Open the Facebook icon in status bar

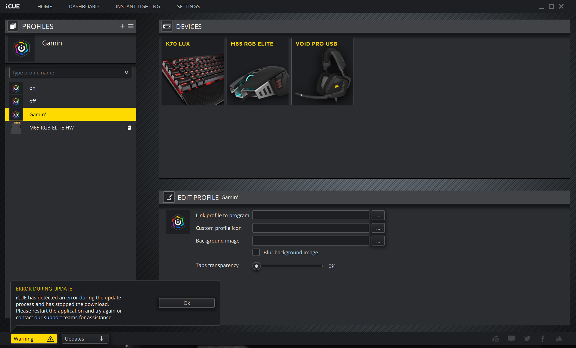[x=543, y=339]
